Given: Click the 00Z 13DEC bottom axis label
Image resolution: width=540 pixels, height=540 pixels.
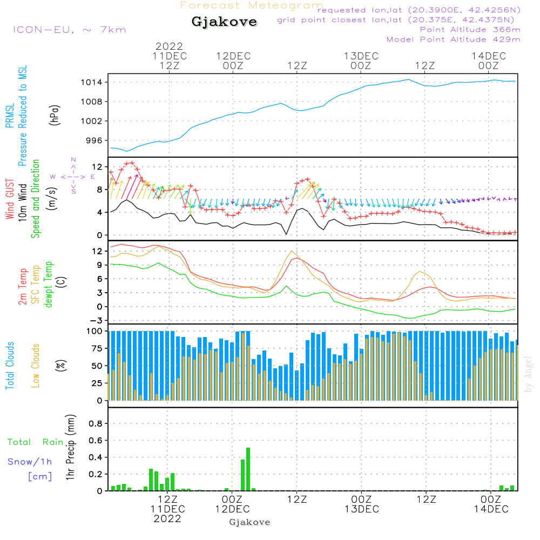Looking at the screenshot, I should tap(362, 504).
